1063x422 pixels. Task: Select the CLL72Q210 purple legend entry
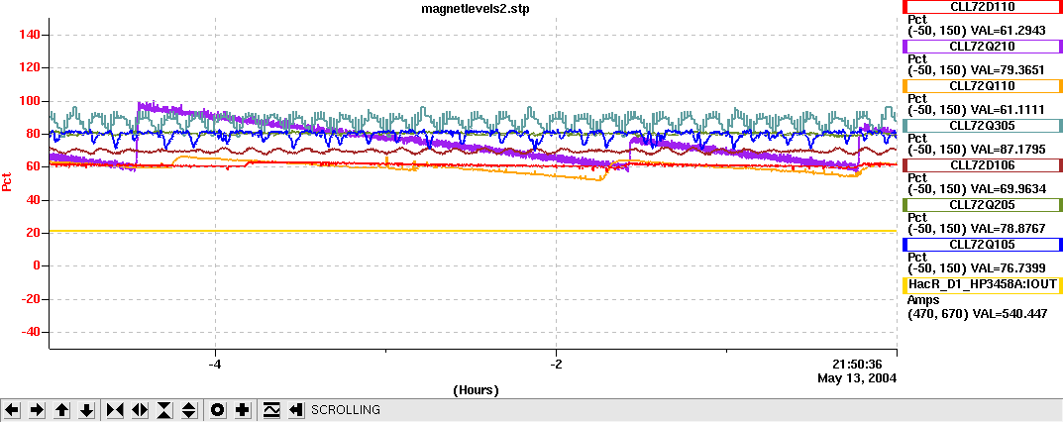coord(982,46)
